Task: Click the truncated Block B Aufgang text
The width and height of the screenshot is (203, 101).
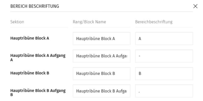Action: [x=102, y=91]
